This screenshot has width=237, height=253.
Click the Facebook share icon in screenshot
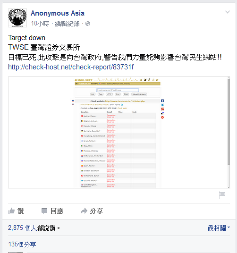(x=162, y=101)
